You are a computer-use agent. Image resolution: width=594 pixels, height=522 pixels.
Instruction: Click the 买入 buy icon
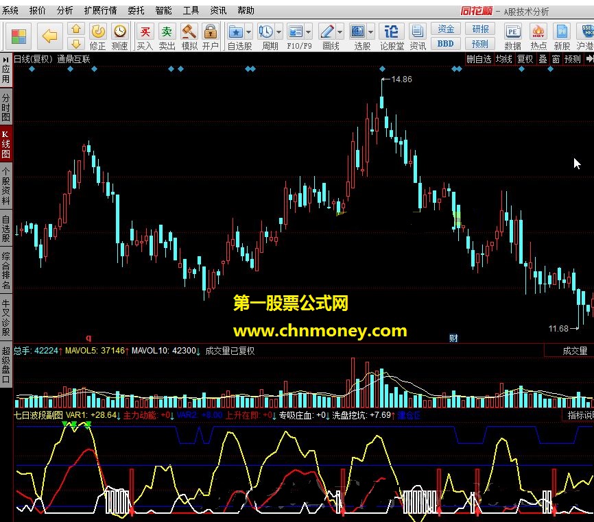click(x=145, y=37)
